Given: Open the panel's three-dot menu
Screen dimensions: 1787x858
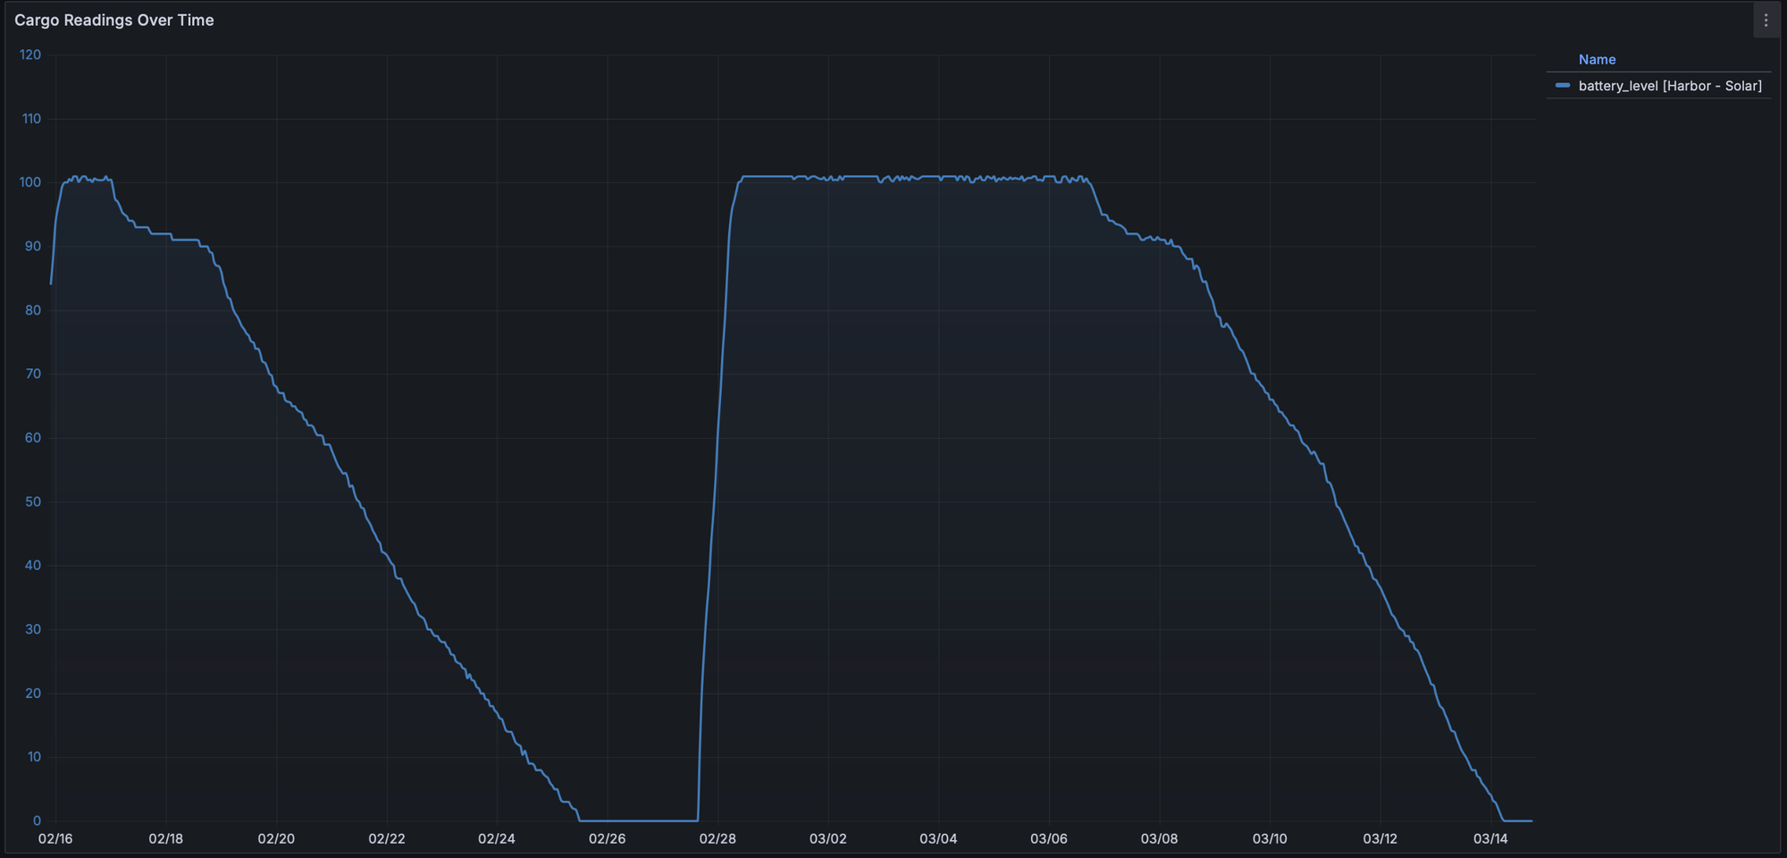Looking at the screenshot, I should [1766, 21].
